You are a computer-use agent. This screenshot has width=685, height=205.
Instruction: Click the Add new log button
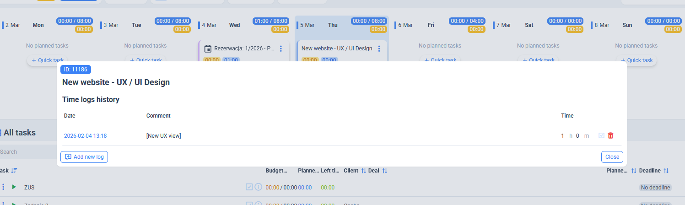pyautogui.click(x=84, y=157)
